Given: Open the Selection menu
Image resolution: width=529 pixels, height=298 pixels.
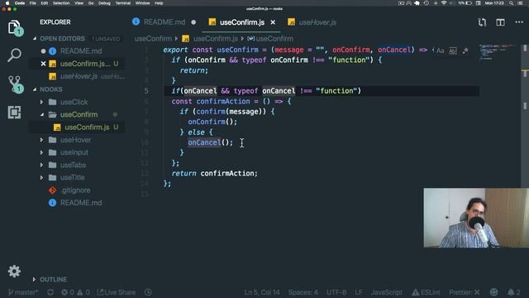Looking at the screenshot, I should point(61,3).
